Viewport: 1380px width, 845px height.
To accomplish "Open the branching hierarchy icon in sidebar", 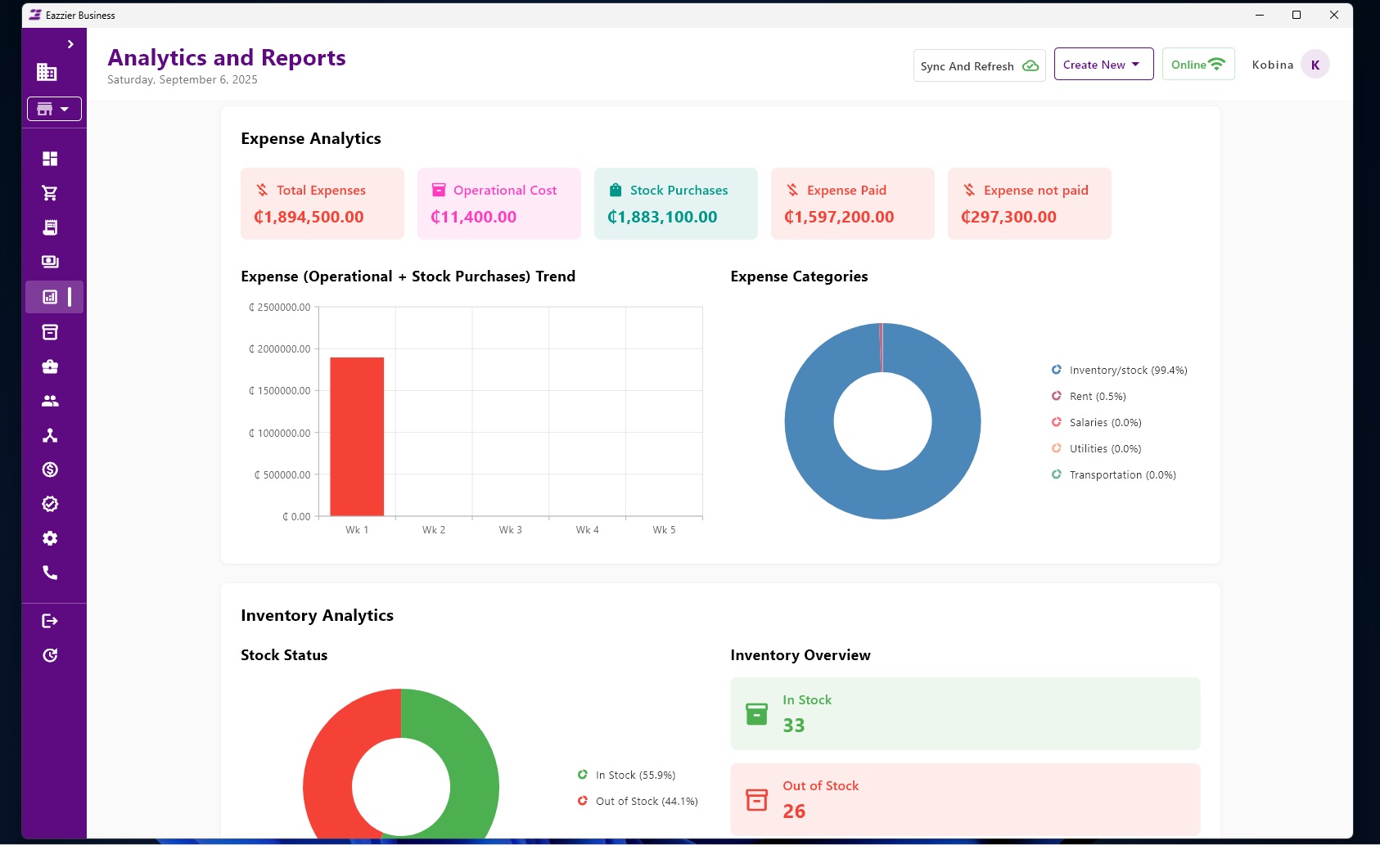I will click(x=50, y=435).
